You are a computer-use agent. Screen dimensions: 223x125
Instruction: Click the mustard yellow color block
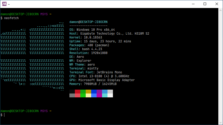point(89,91)
